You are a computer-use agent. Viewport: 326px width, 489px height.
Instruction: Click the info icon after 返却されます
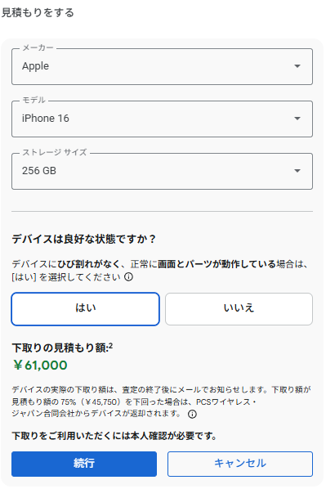192,414
